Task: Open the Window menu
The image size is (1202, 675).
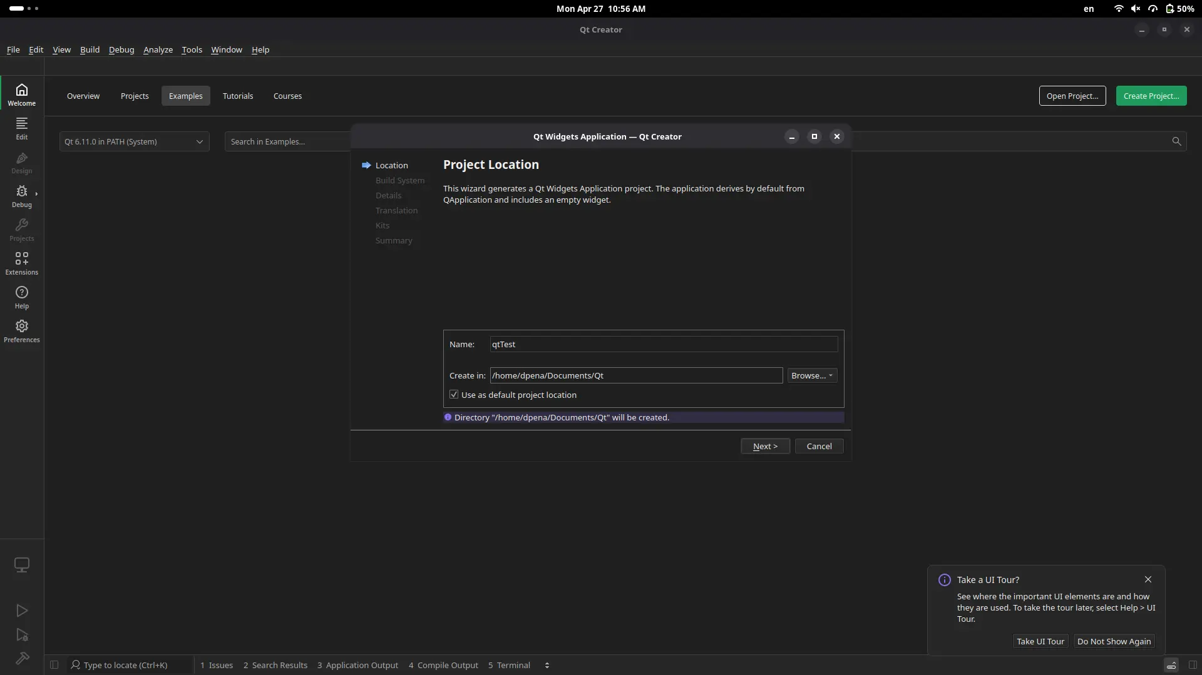Action: pos(227,49)
